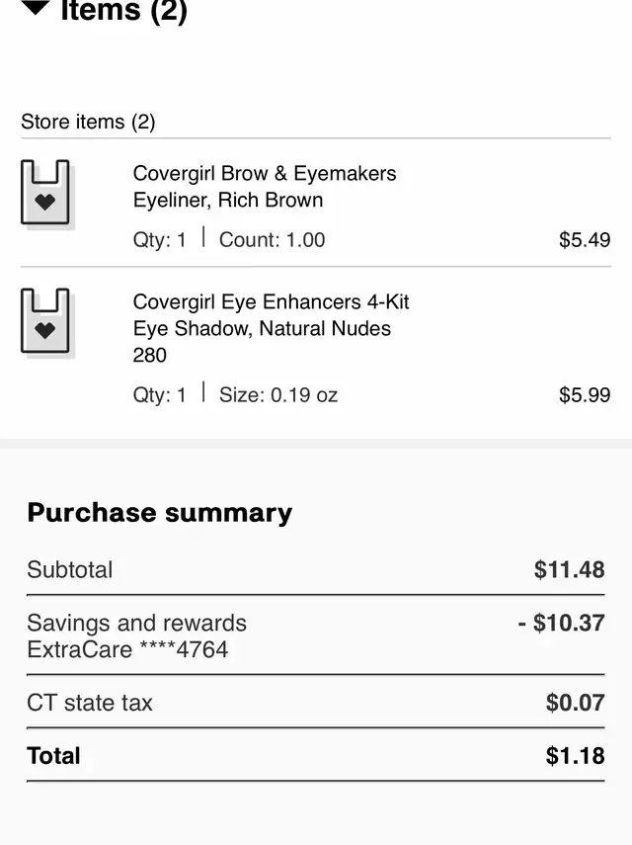Open the Eyeliner shopping bag icon
This screenshot has height=845, width=632.
point(45,192)
